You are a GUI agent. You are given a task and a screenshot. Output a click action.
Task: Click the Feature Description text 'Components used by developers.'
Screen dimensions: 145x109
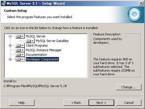coord(107,41)
